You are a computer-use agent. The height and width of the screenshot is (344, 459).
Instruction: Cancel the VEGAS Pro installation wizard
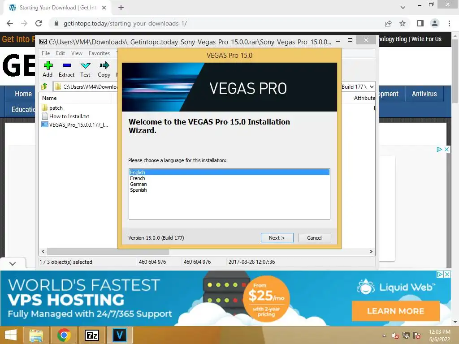click(x=314, y=238)
